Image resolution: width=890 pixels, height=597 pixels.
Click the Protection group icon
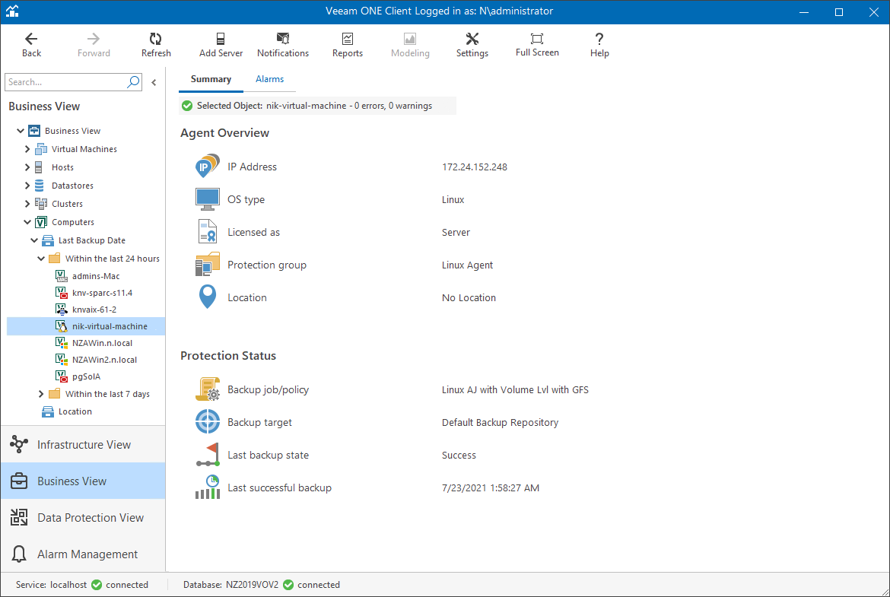207,265
